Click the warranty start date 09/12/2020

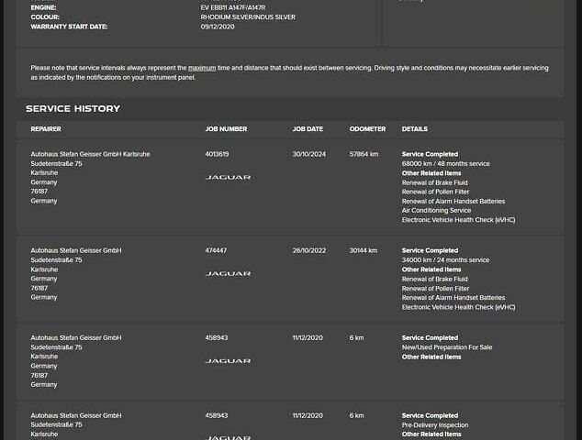coord(218,27)
